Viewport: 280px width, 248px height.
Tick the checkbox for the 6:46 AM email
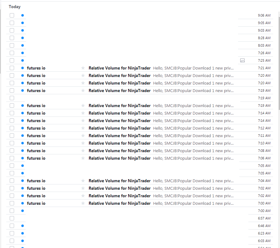12,226
